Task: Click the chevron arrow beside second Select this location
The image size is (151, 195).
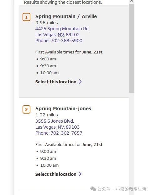Action: point(80,174)
